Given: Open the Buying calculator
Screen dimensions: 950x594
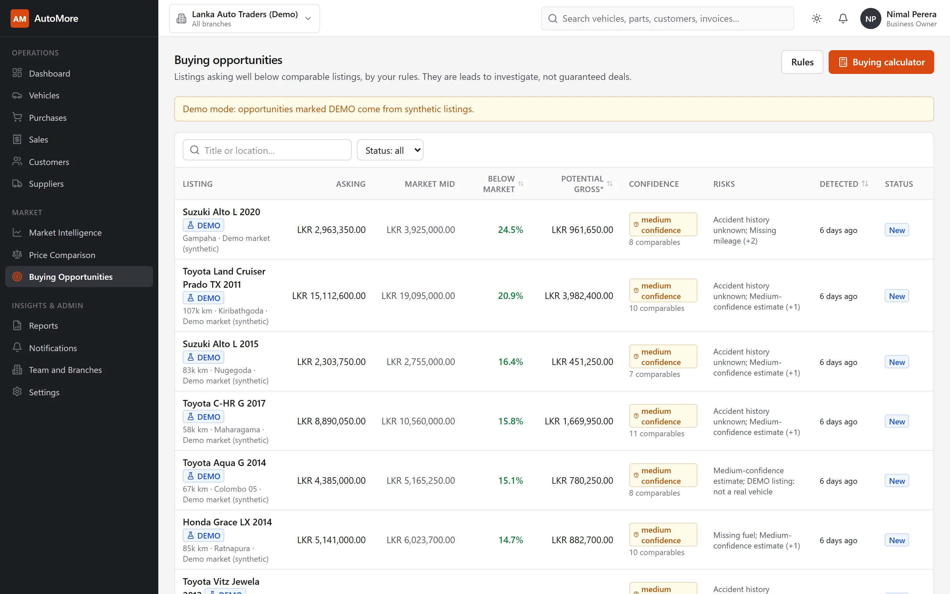Looking at the screenshot, I should click(x=881, y=62).
